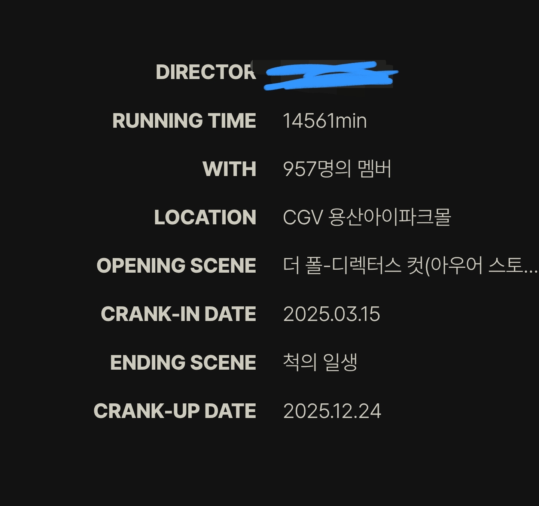Click the CGV text in the location value
Viewport: 539px width, 506px height.
pyautogui.click(x=302, y=217)
